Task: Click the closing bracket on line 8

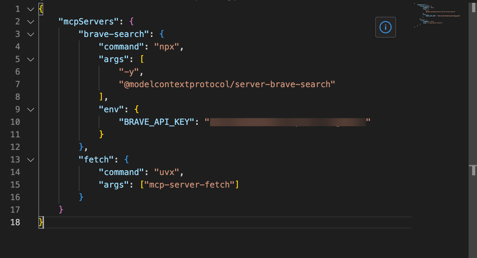Action: [101, 97]
